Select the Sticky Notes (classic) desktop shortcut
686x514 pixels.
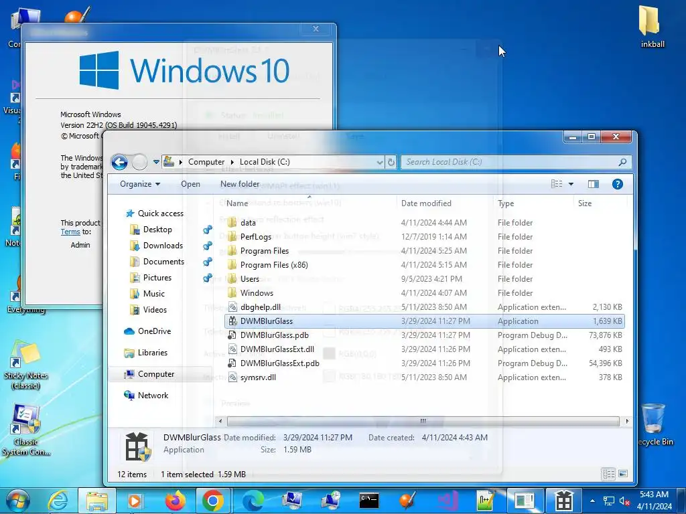25,365
